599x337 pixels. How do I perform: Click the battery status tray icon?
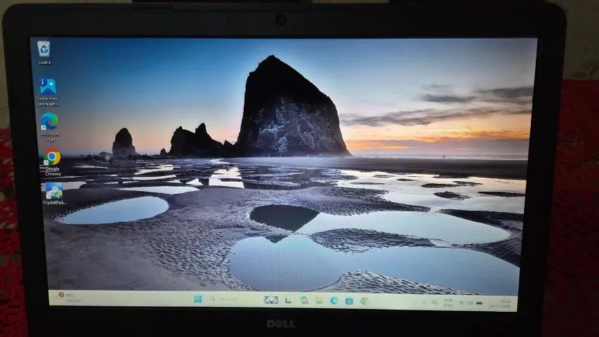[480, 303]
